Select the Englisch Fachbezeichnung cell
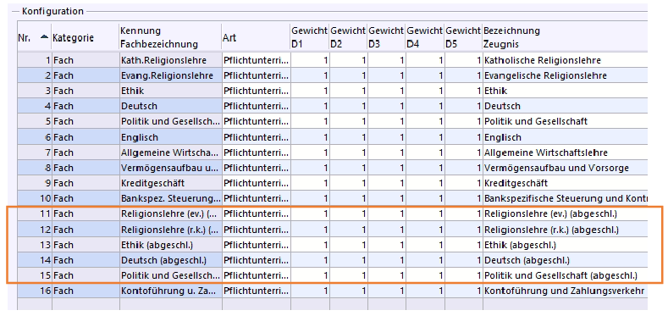 pos(170,137)
